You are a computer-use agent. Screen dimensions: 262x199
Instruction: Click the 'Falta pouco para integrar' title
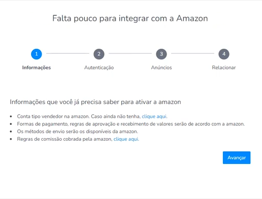[x=130, y=18]
